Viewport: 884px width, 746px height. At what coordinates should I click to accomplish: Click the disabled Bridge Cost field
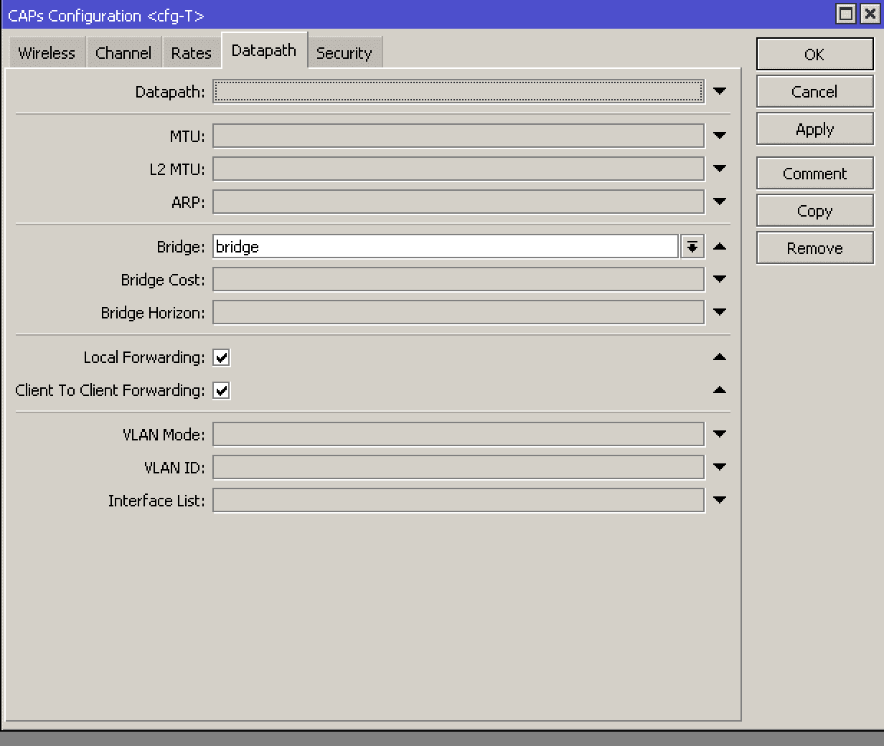pos(459,279)
